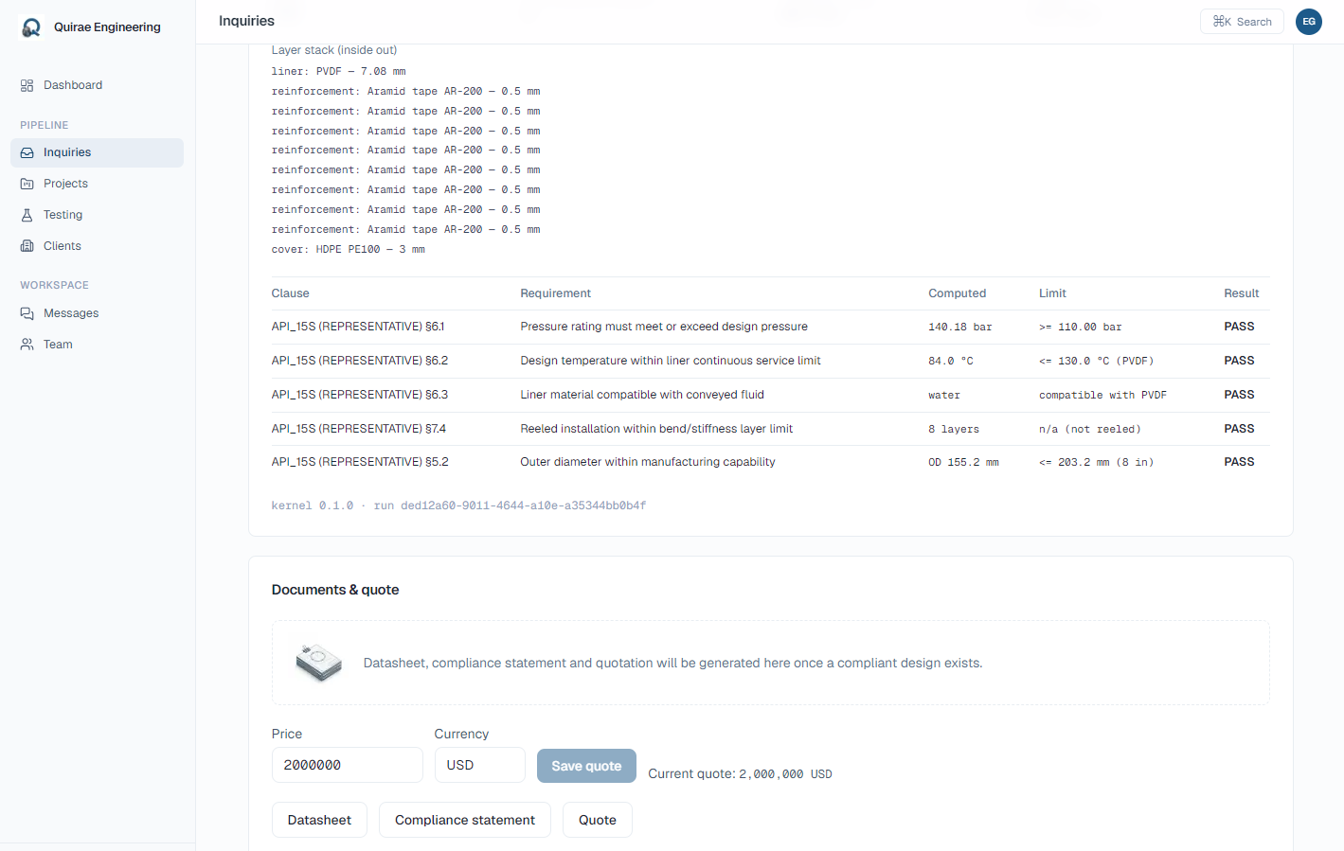The image size is (1344, 851).
Task: Click the Dashboard grid icon
Action: (x=27, y=85)
